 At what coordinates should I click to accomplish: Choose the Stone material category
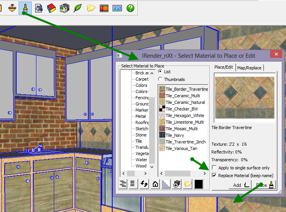141,135
